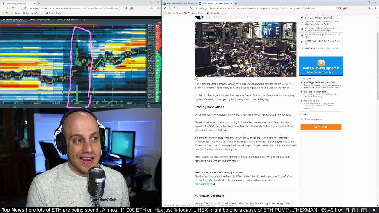This screenshot has width=379, height=213.
Task: Select the 'SPDR S&P 500 ETF' tab
Action: pos(216,4)
